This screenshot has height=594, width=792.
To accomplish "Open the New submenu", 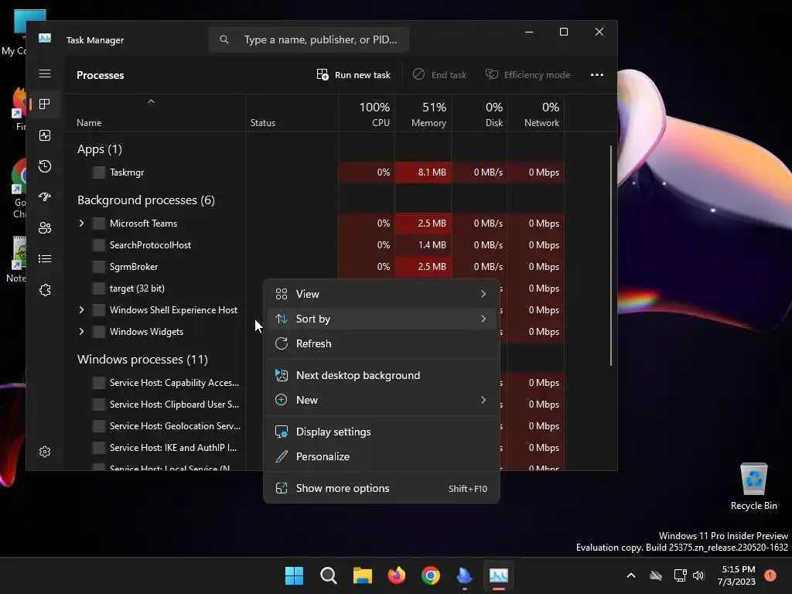I will (x=381, y=400).
